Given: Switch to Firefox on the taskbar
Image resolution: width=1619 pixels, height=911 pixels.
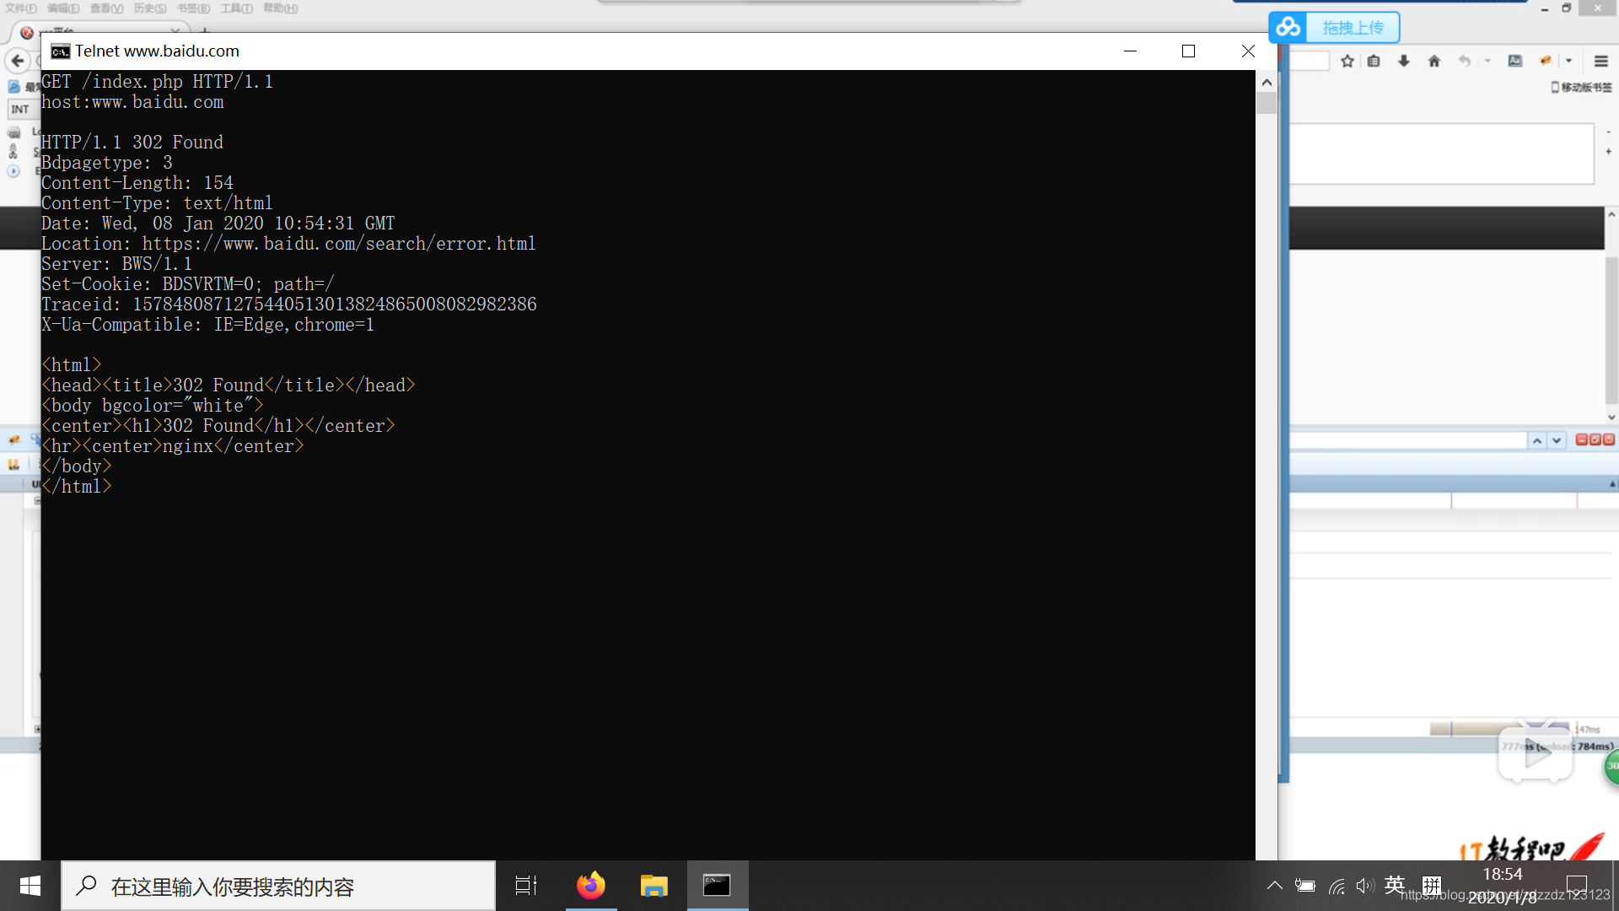Looking at the screenshot, I should (x=591, y=886).
